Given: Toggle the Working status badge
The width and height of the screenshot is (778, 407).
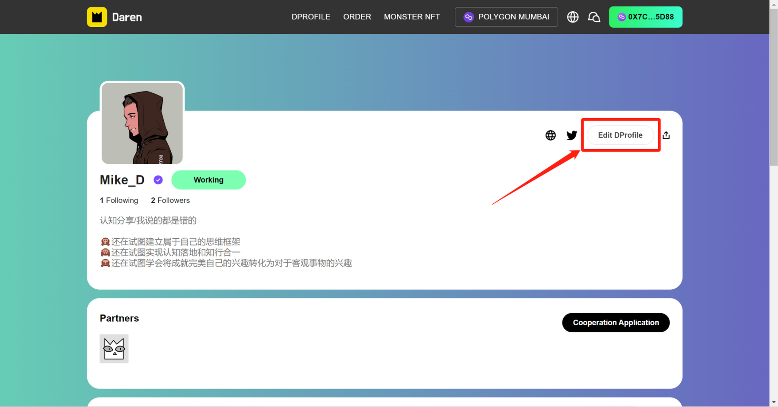Looking at the screenshot, I should tap(208, 180).
